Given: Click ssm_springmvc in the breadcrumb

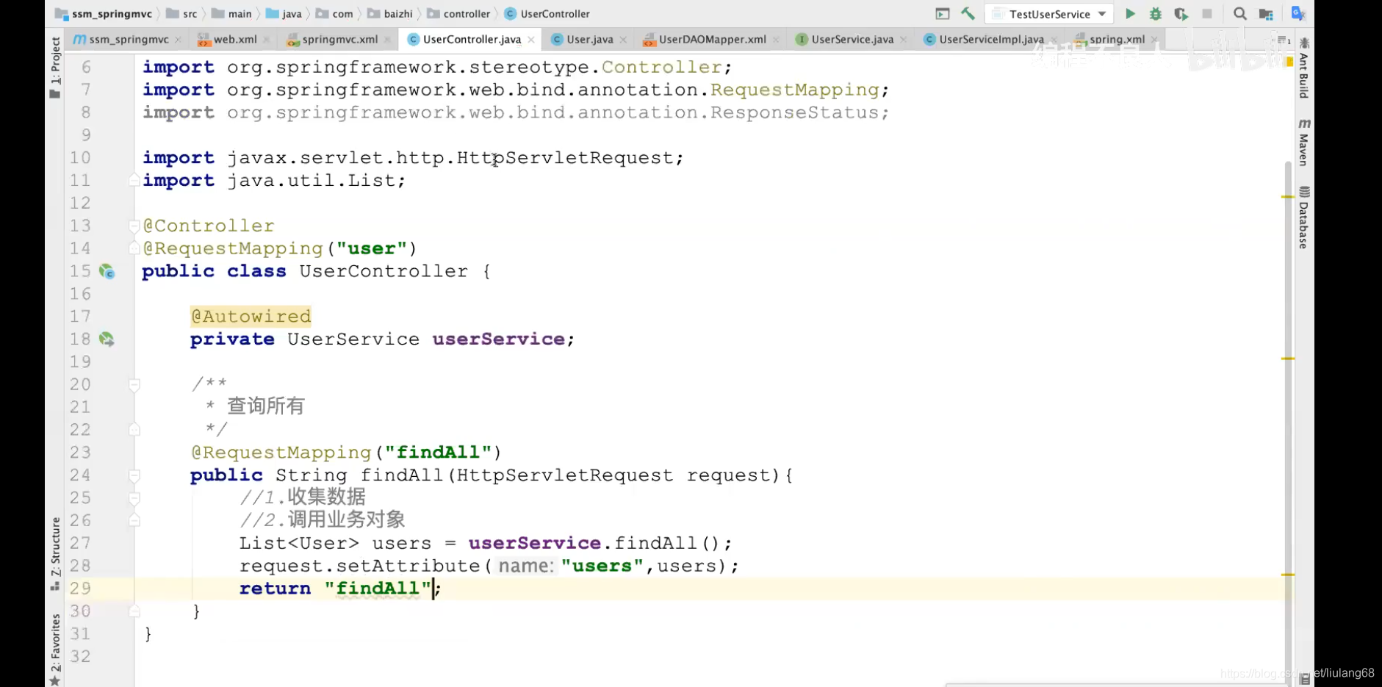Looking at the screenshot, I should [x=104, y=14].
